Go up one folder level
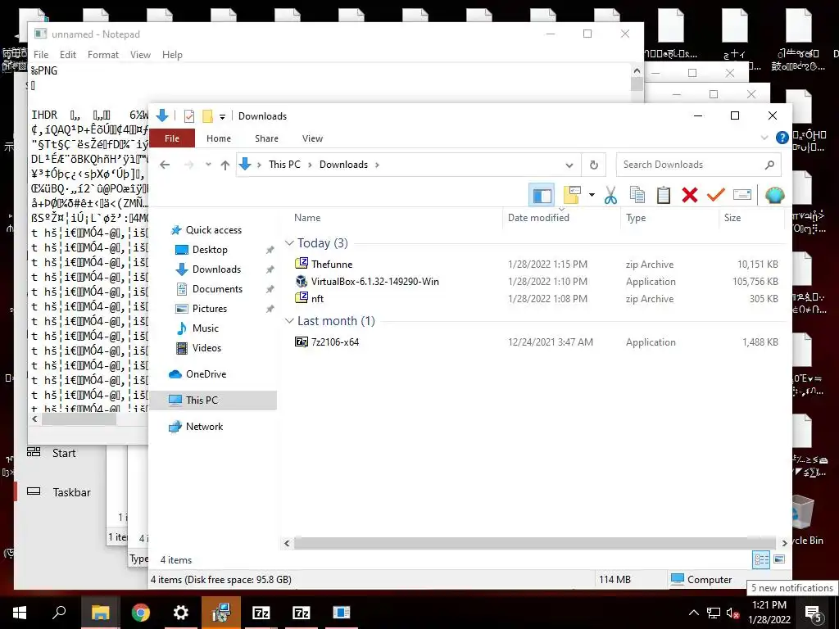This screenshot has height=629, width=839. coord(225,165)
